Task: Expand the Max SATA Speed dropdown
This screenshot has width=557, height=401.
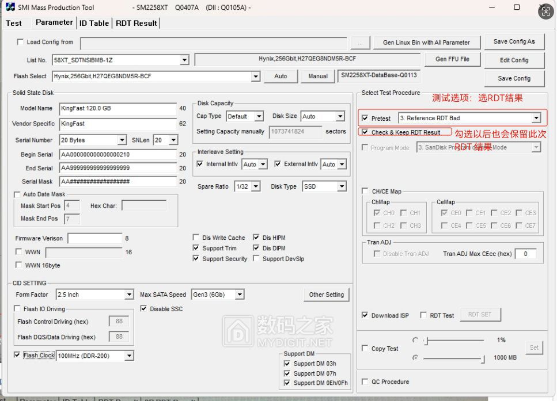Action: 239,295
